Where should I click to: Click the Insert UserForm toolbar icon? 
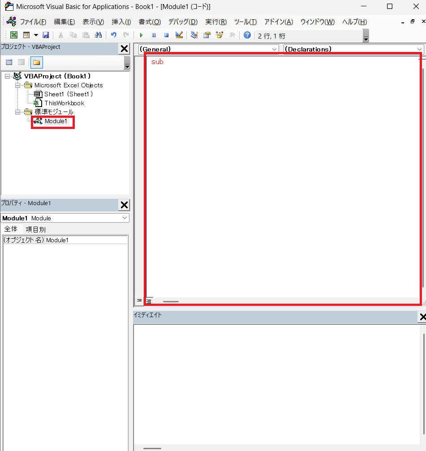(26, 35)
